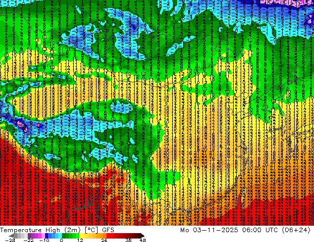Select the '-10' legend scale label
Viewport: 314px width, 242px height.
coord(44,240)
